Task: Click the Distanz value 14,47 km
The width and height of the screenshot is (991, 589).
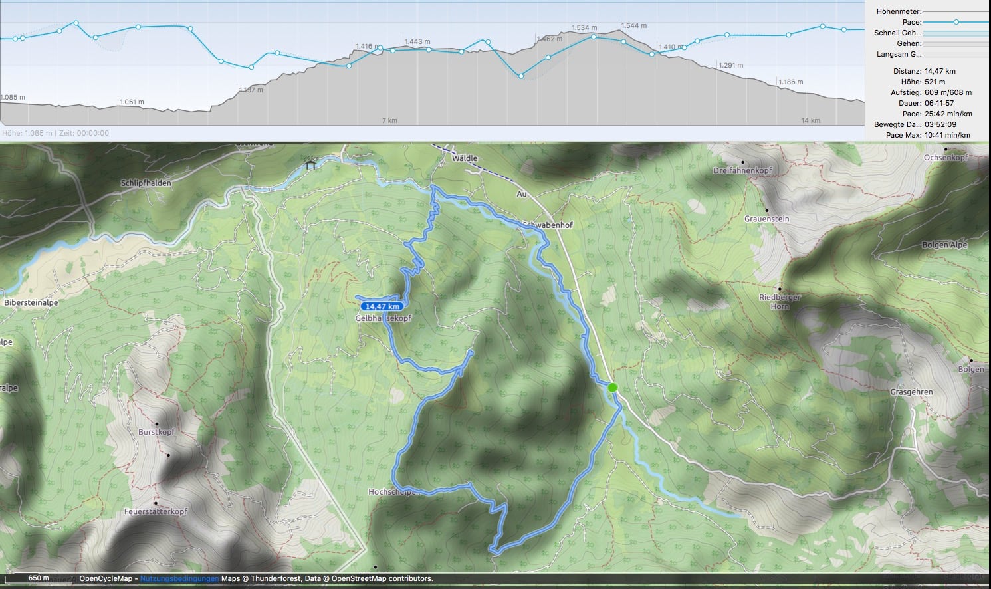Action: point(940,71)
